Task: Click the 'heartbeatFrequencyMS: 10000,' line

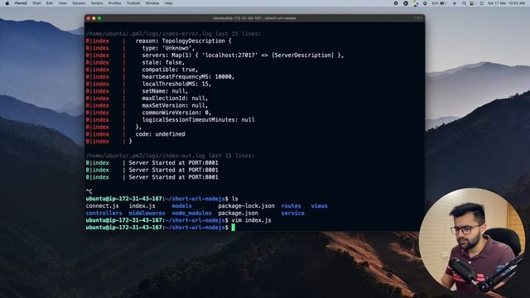Action: click(188, 77)
